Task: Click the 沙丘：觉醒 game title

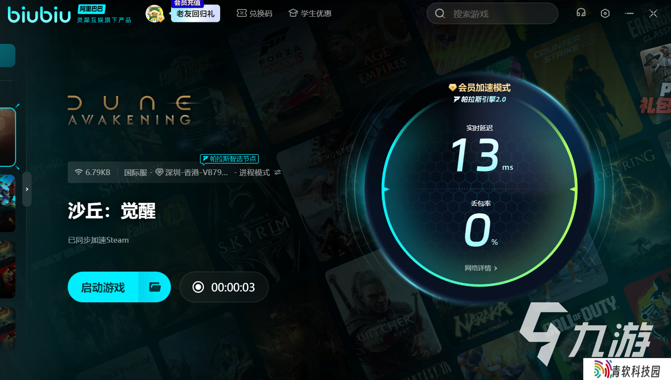Action: (111, 211)
